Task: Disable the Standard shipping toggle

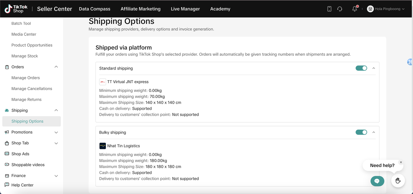Action: [361, 68]
